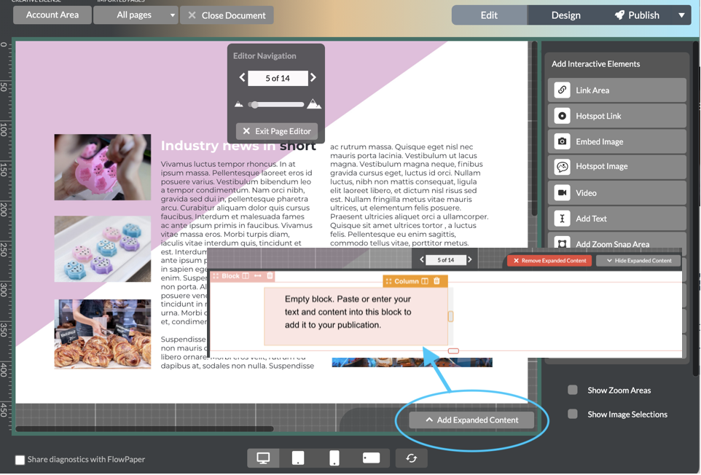Click the small mountain zoom-out icon
The image size is (701, 475).
pos(239,105)
